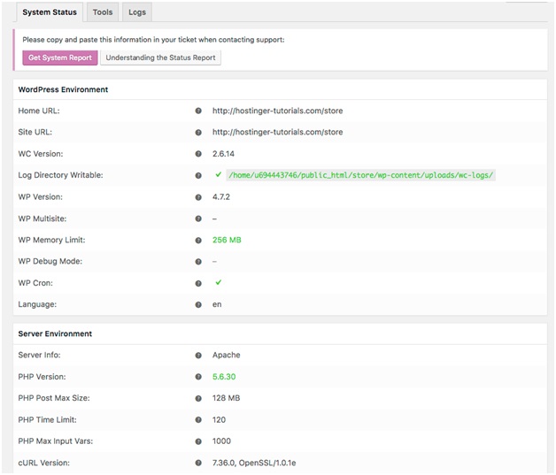Click the WordPress Environment heading
Image resolution: width=556 pixels, height=475 pixels.
tap(63, 89)
